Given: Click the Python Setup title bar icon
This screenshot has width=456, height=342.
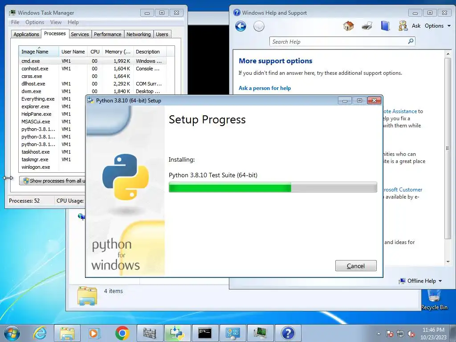Looking at the screenshot, I should (x=90, y=100).
